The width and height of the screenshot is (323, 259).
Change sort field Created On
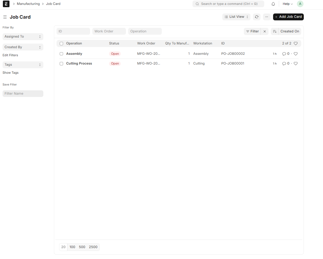click(290, 31)
